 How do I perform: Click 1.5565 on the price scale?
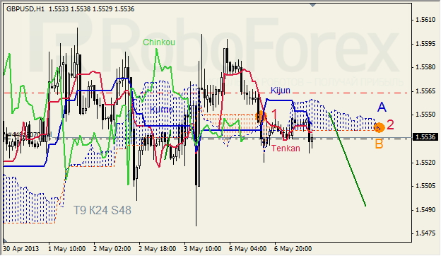tap(425, 91)
